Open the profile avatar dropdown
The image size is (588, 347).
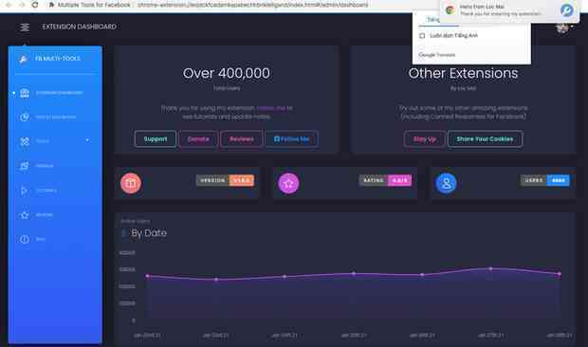(563, 27)
